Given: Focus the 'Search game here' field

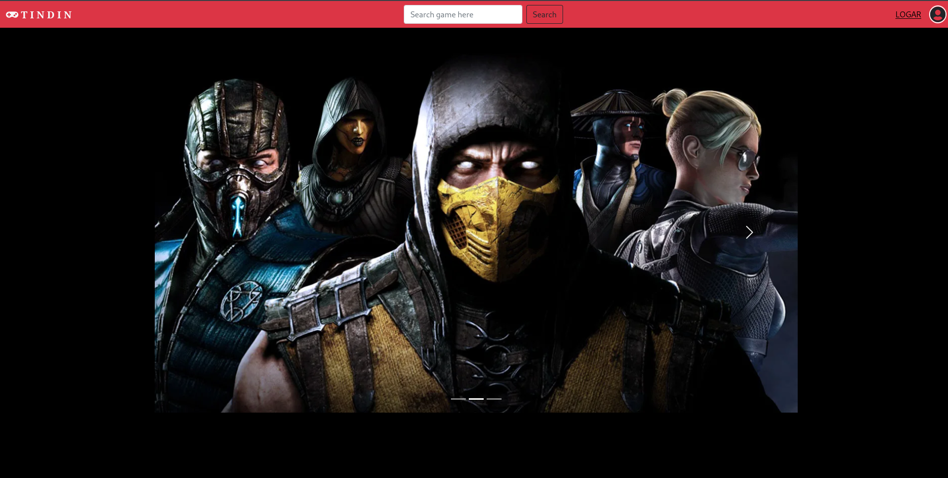Looking at the screenshot, I should pos(462,14).
